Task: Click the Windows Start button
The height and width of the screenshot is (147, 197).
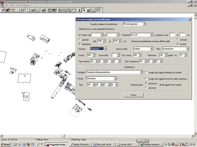Action: (x=6, y=144)
